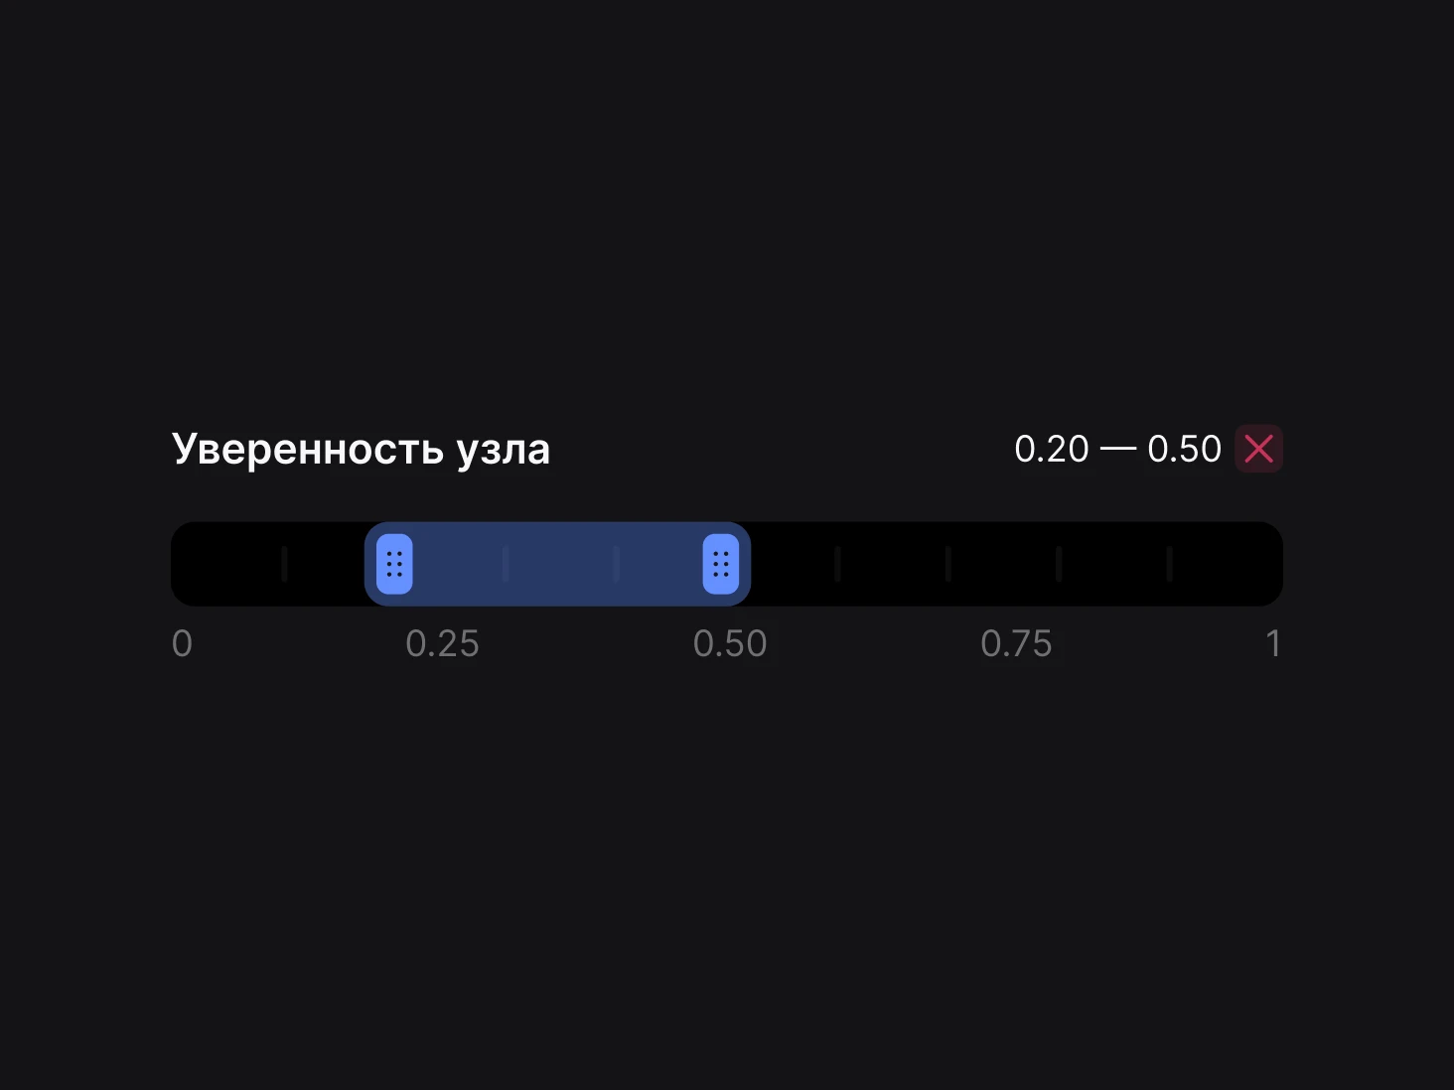
Task: Click the 0.7 tick mark on the track
Action: click(947, 564)
